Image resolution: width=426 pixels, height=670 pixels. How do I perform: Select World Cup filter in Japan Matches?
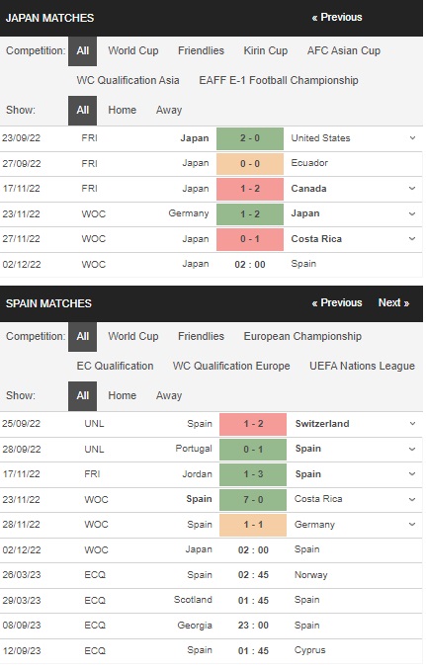tap(132, 50)
